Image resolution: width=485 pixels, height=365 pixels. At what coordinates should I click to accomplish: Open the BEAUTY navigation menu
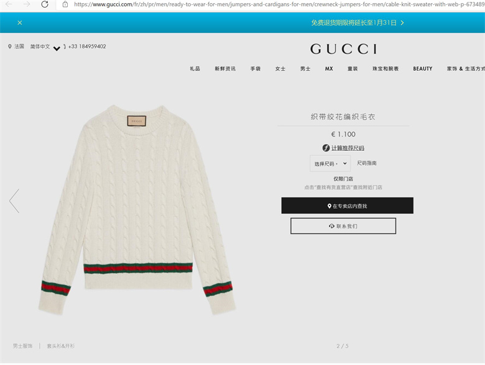point(423,68)
